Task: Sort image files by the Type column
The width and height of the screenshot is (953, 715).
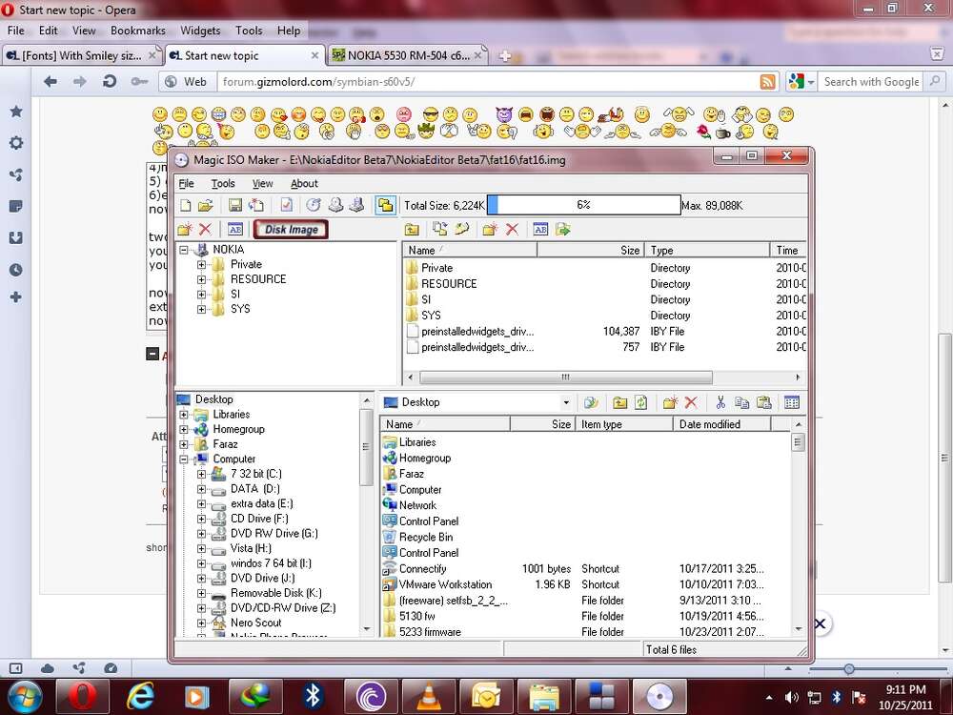Action: [x=708, y=250]
